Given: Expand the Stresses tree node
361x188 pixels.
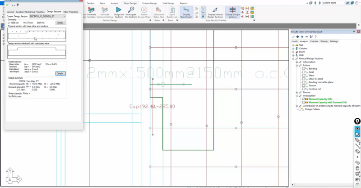Looking at the screenshot, I should 297,92.
